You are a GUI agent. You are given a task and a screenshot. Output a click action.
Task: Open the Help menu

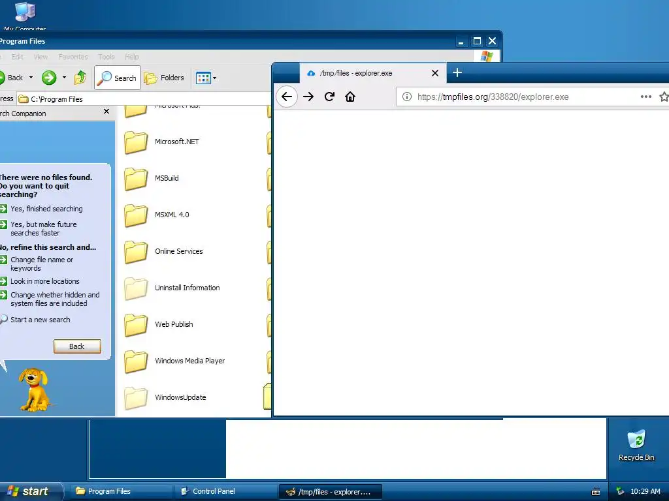[x=132, y=57]
